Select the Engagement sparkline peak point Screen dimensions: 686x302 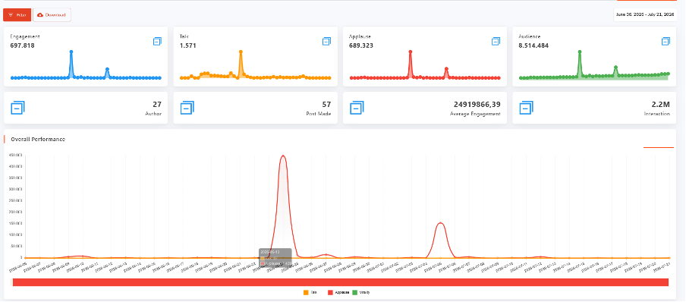coord(71,52)
